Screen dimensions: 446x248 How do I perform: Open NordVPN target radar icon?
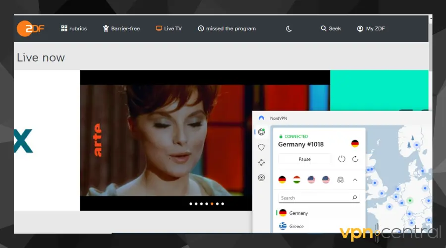tap(261, 178)
